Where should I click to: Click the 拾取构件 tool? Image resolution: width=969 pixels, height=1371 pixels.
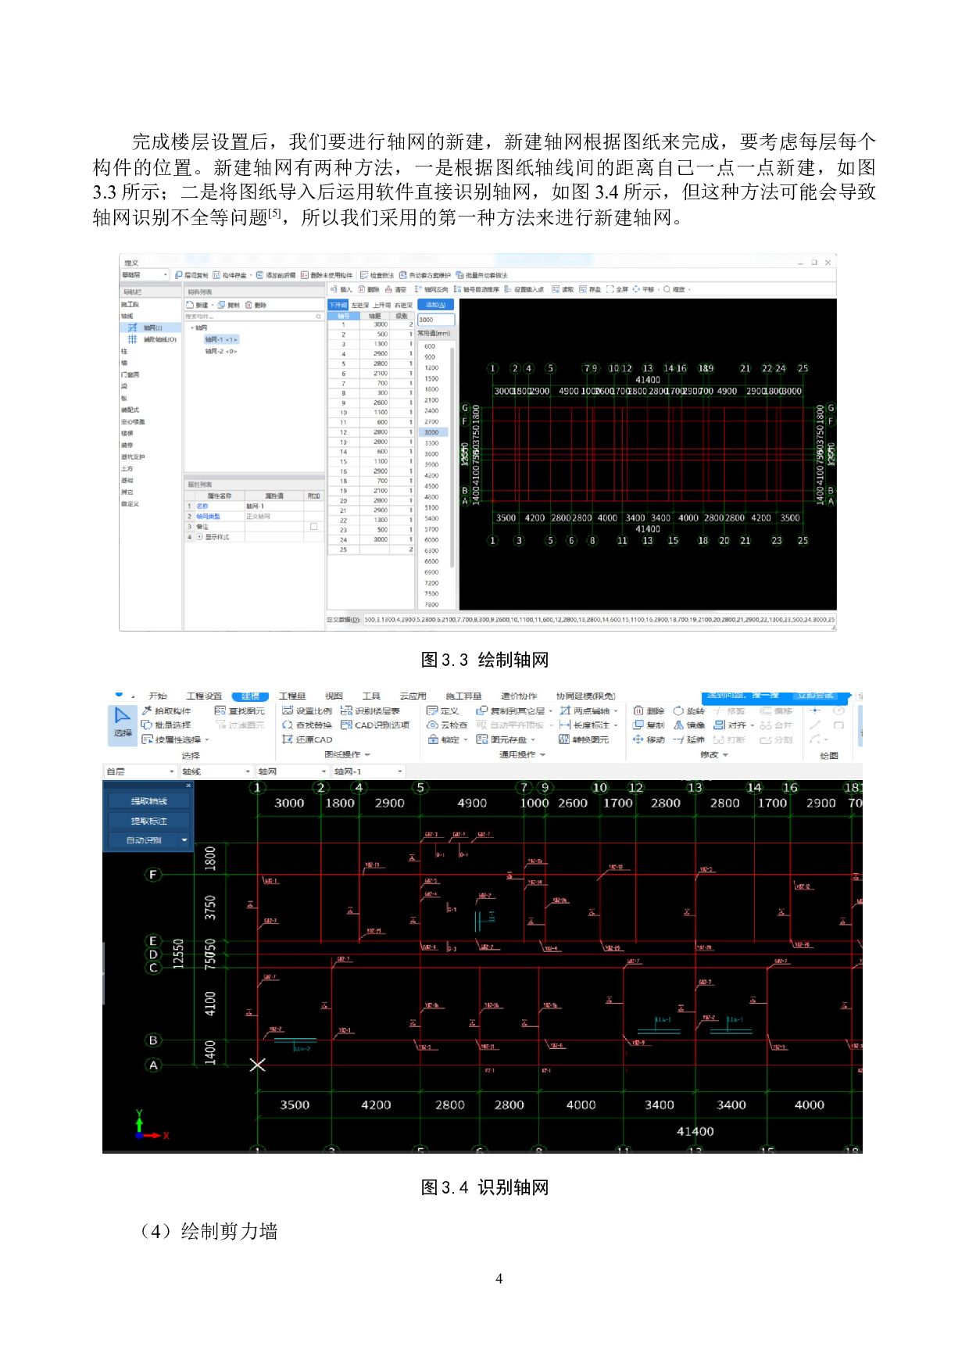[x=166, y=711]
